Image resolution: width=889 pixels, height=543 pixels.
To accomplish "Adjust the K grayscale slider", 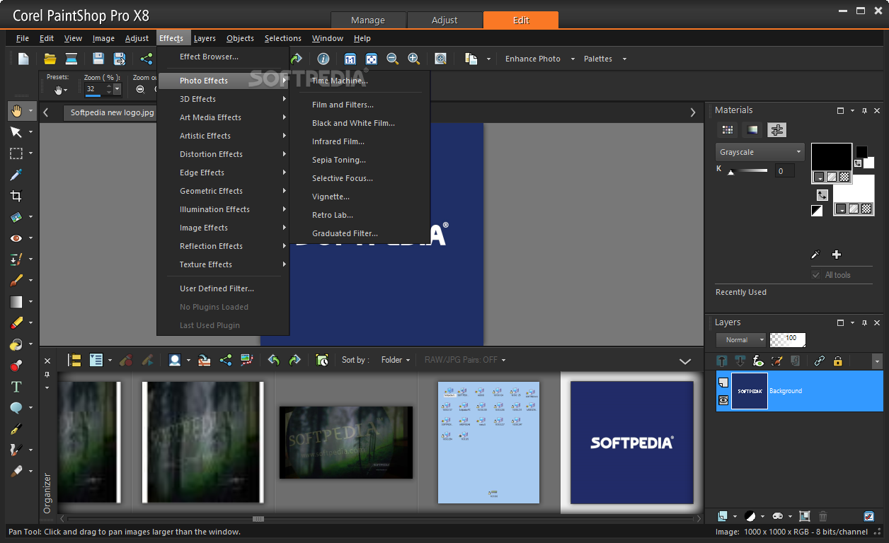I will [749, 170].
